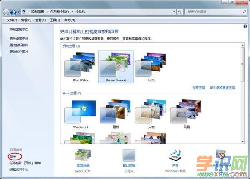Click the 声音 sounds icon
The width and height of the screenshot is (250, 179).
pyautogui.click(x=175, y=155)
